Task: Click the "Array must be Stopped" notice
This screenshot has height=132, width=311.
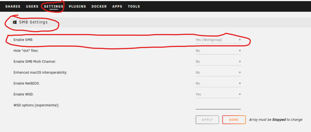Action: (x=276, y=120)
